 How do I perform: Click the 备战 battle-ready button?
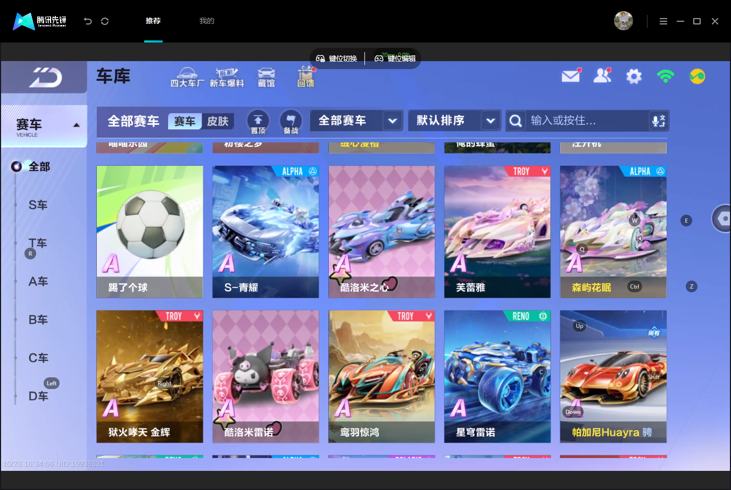(290, 122)
